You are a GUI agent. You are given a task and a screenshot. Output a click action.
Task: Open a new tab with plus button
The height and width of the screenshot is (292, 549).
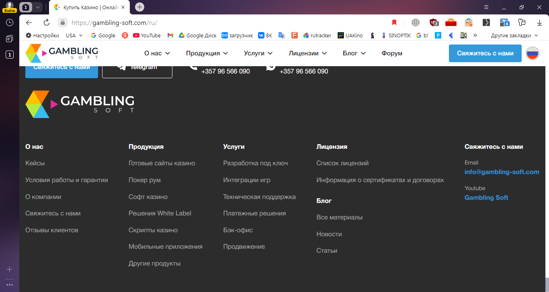(x=139, y=7)
